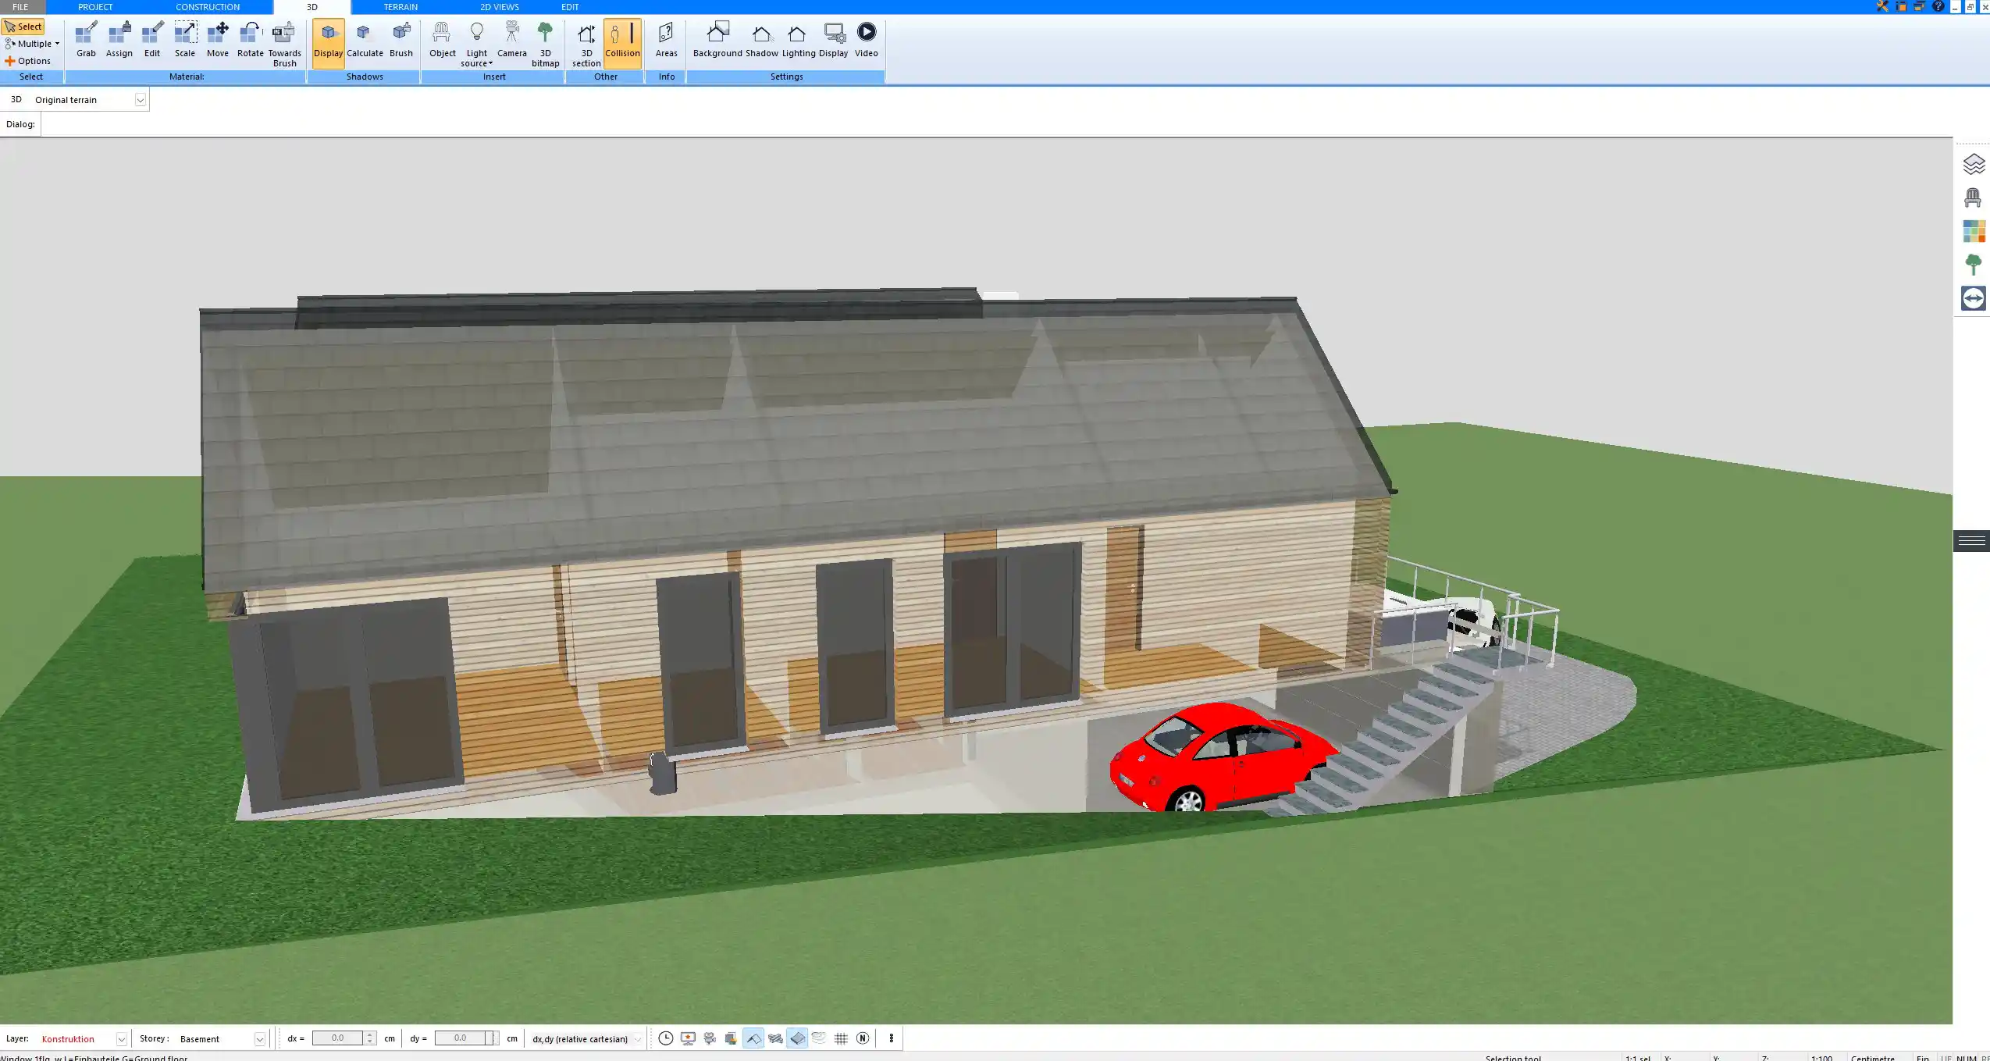Insert a Camera into the scene

tap(511, 39)
